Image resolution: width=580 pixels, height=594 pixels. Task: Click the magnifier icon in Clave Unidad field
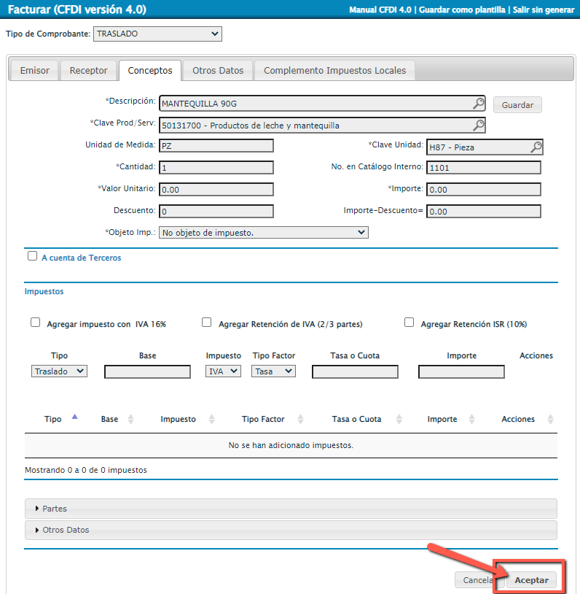pos(536,147)
